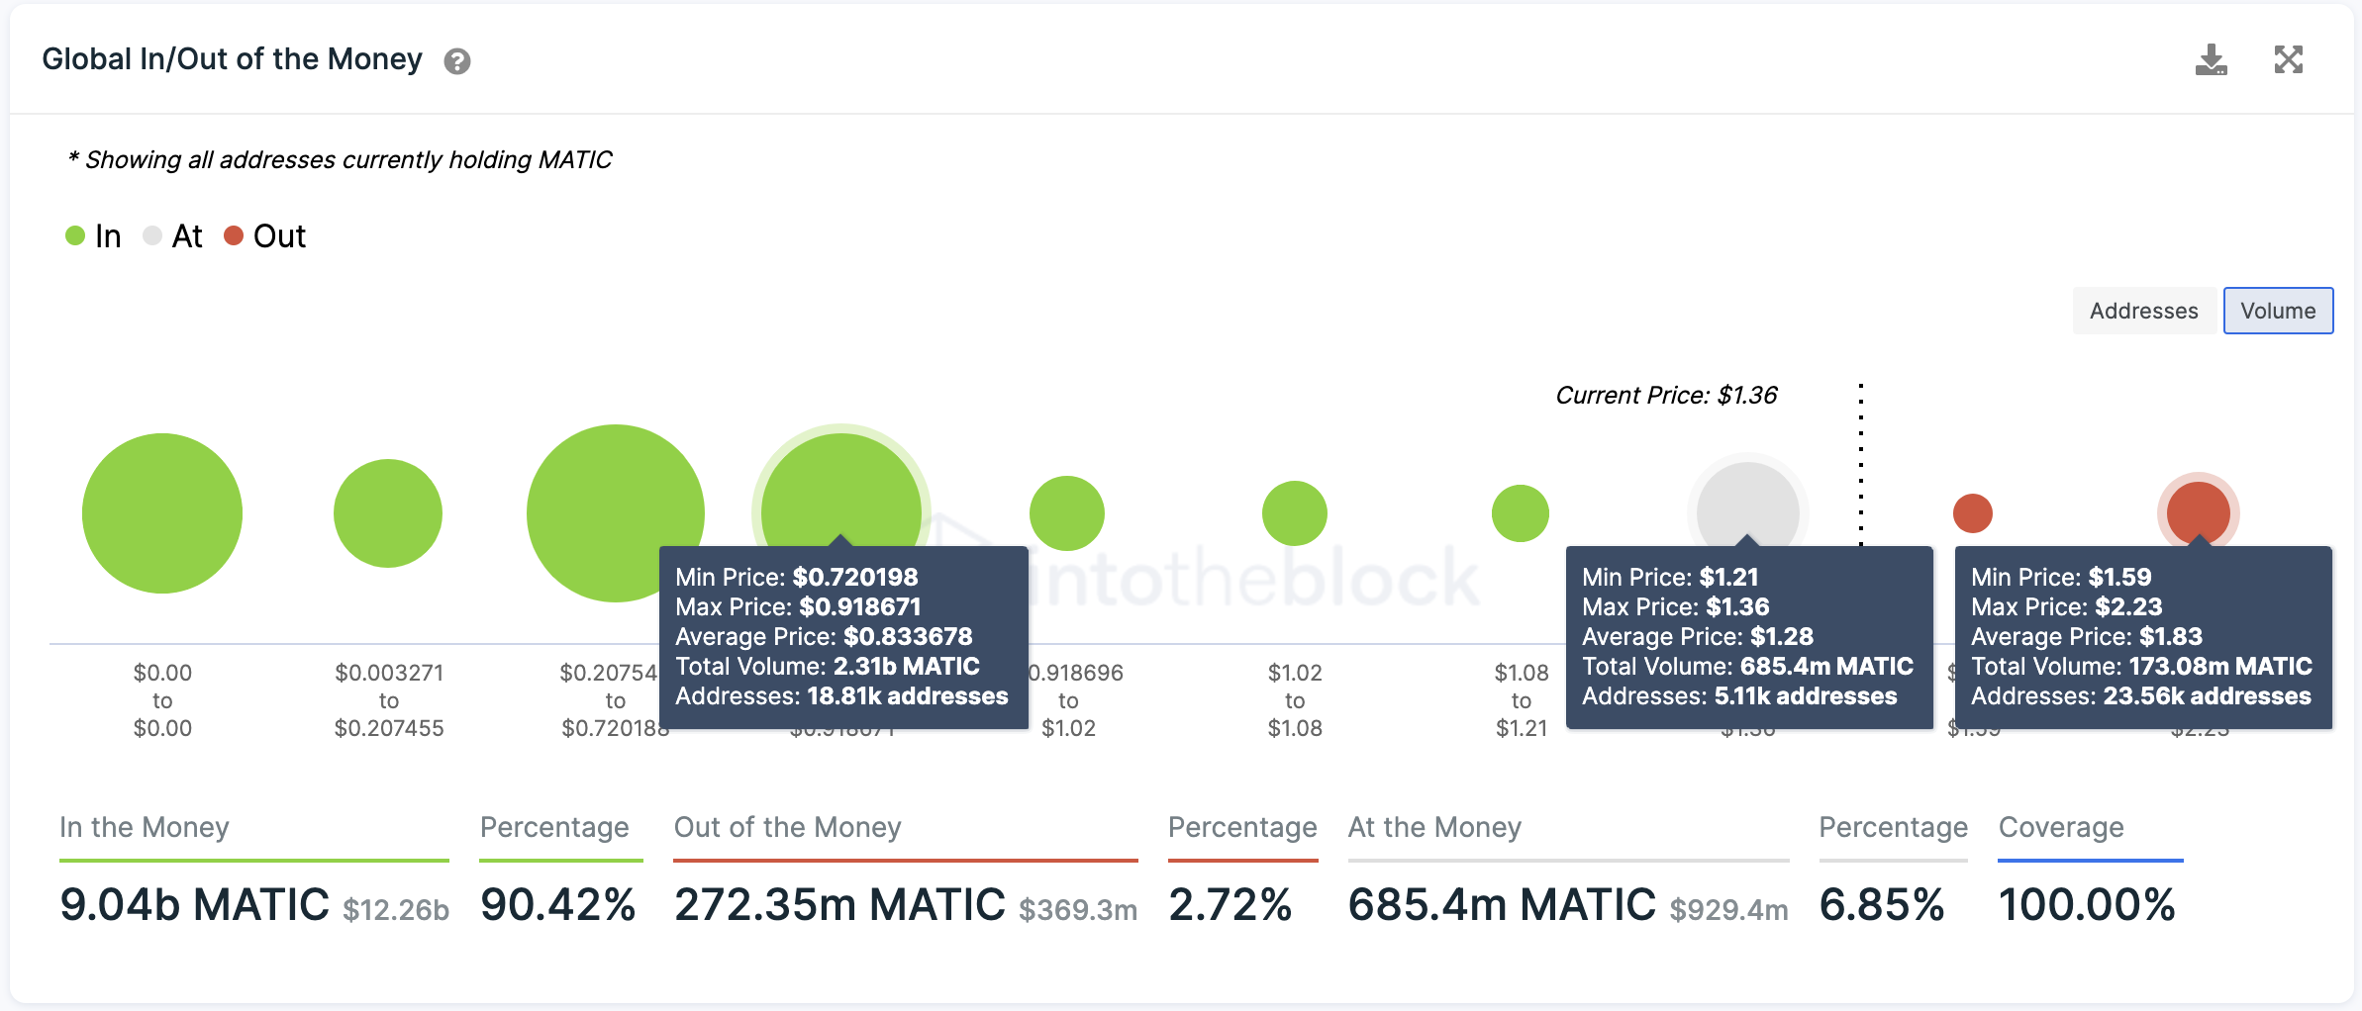Select the $0.00 to $0.00 bubble
Image resolution: width=2362 pixels, height=1011 pixels.
(162, 513)
